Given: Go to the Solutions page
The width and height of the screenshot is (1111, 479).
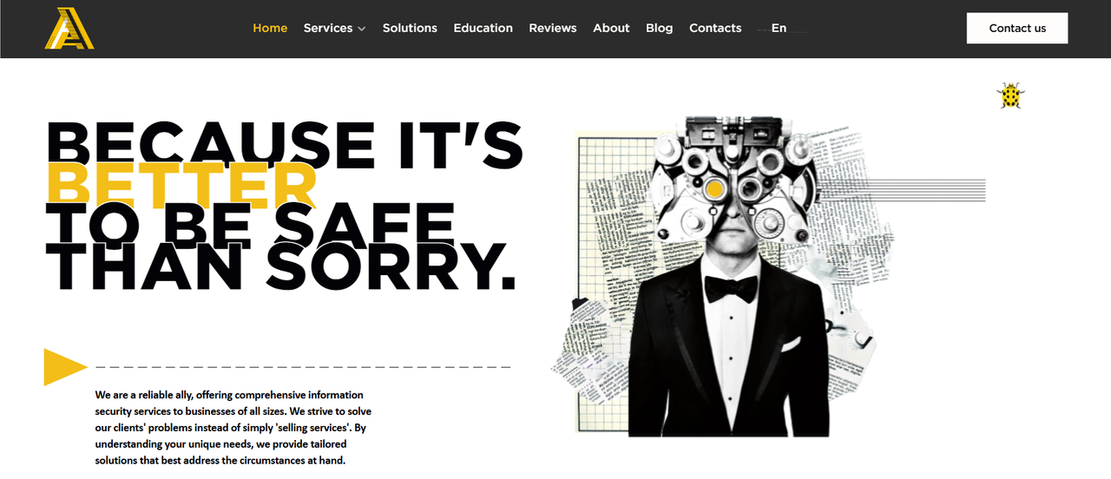Looking at the screenshot, I should (x=410, y=28).
